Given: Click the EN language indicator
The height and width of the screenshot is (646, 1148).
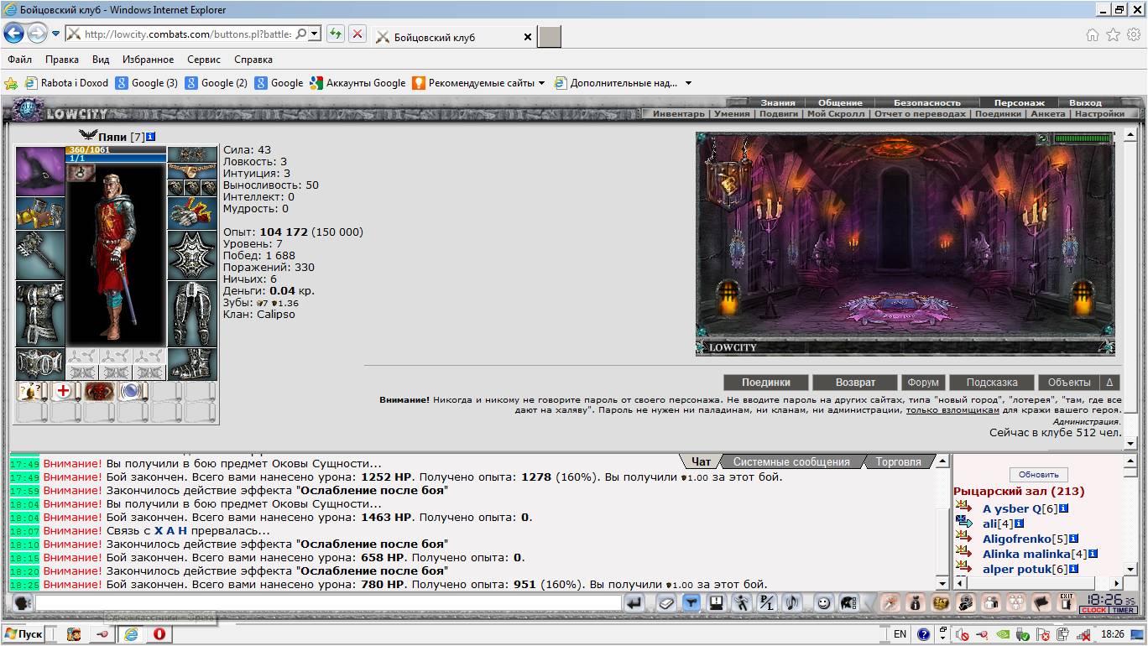Looking at the screenshot, I should 900,634.
